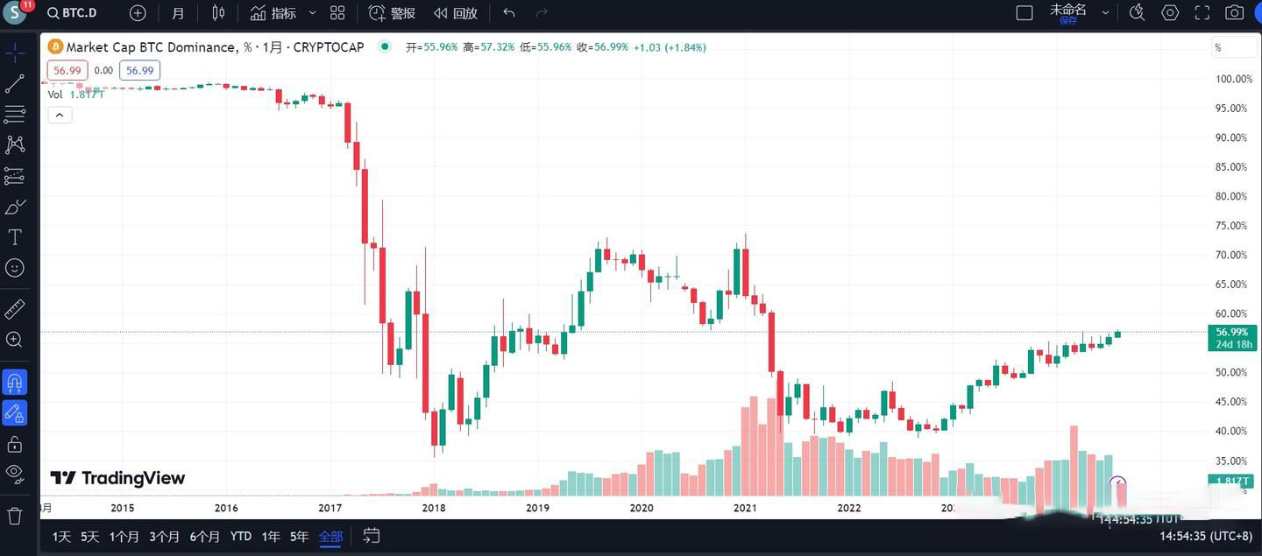Open the Emoji sticker tool

tap(14, 268)
